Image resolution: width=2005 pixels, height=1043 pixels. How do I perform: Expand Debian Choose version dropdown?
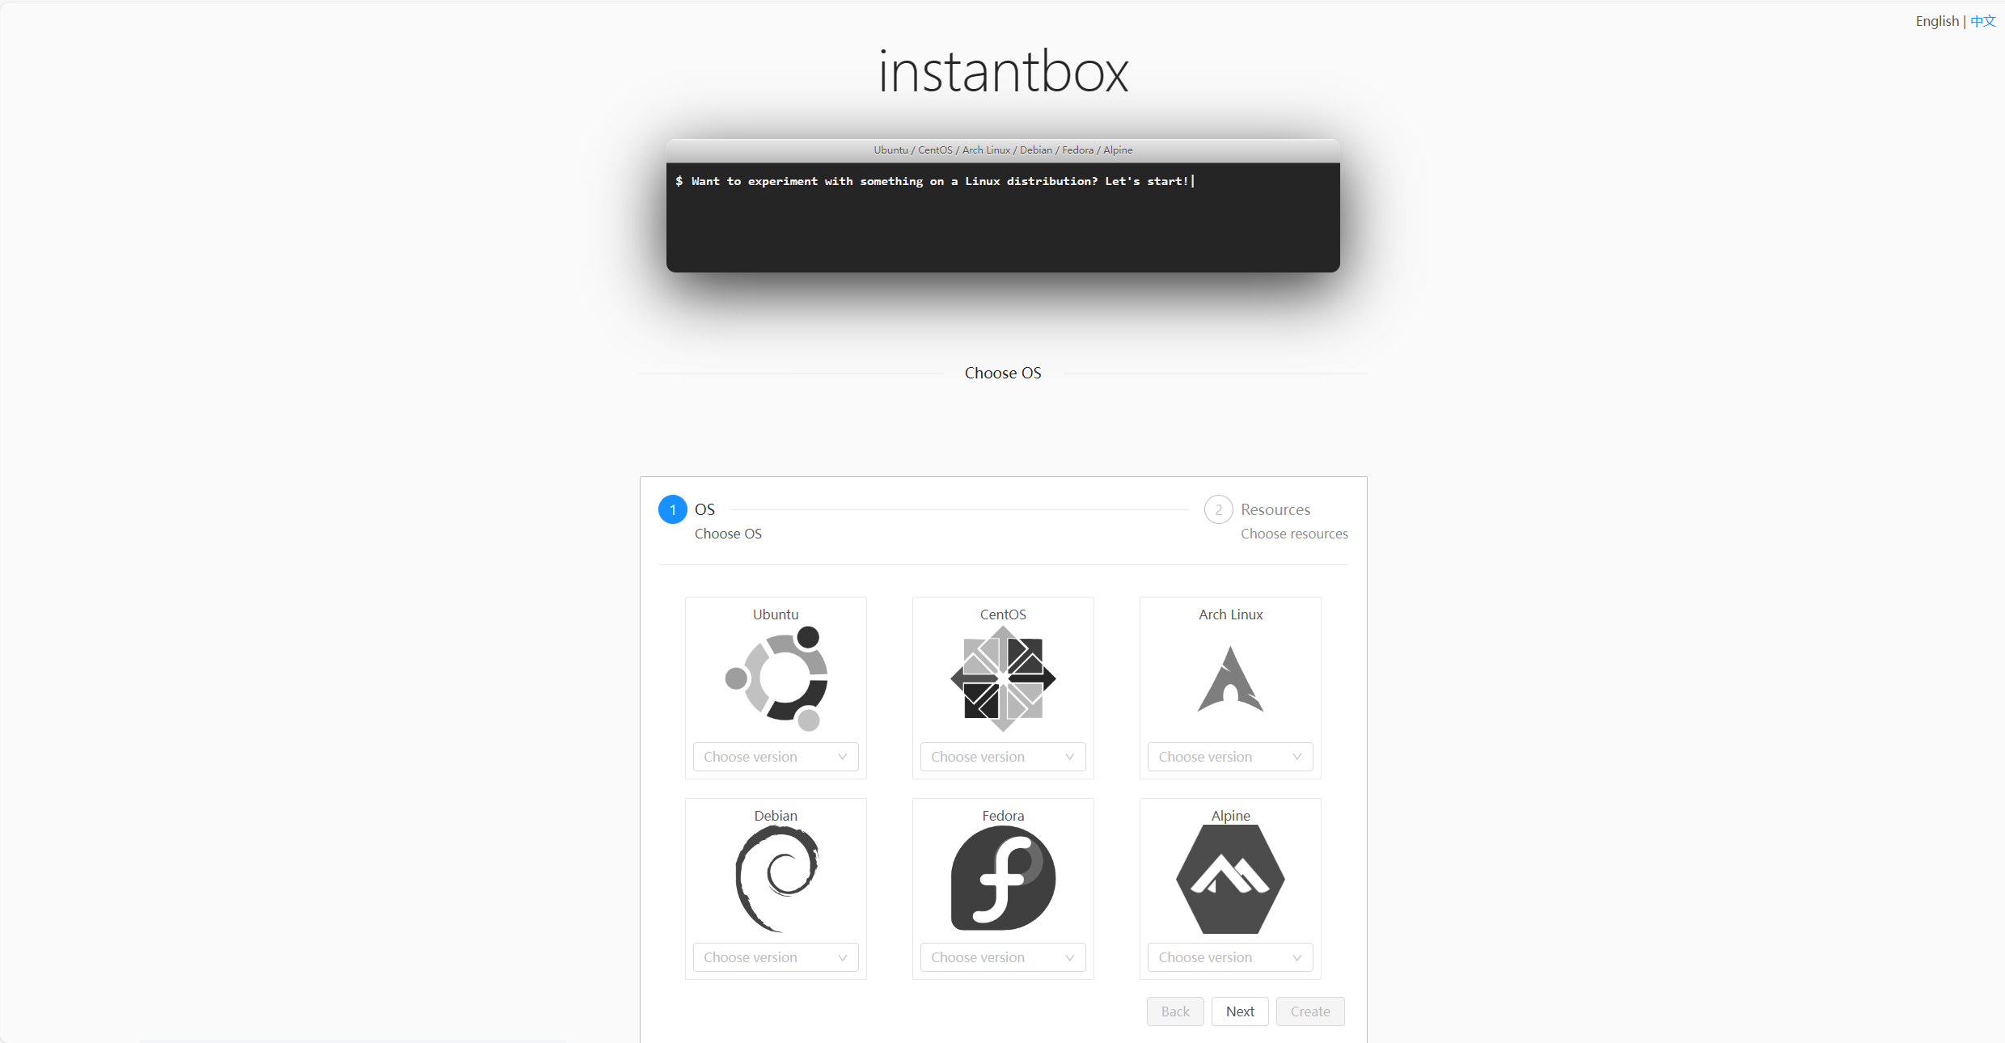coord(775,957)
